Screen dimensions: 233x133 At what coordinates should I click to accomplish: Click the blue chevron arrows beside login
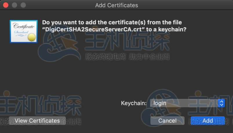pyautogui.click(x=221, y=103)
